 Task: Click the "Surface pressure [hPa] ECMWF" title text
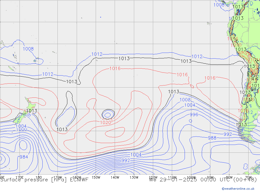[44, 180]
